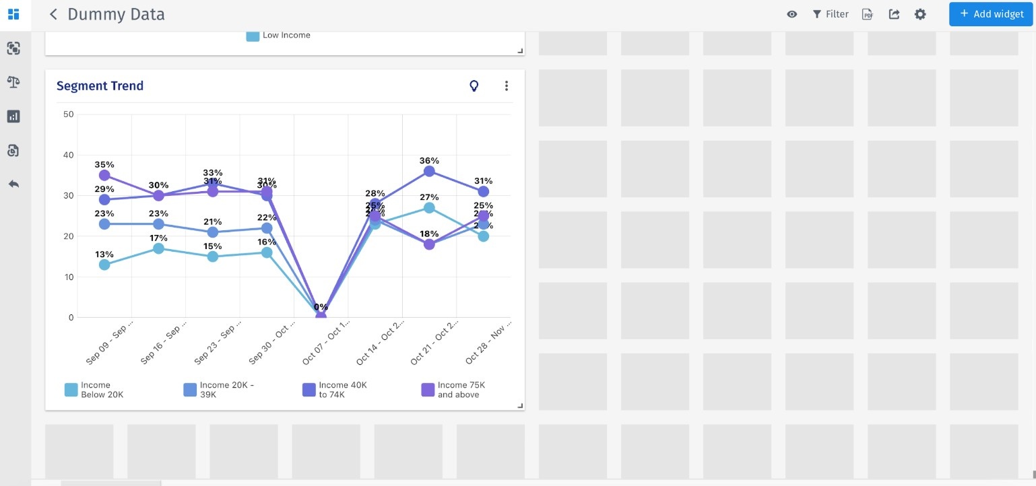Open dashboard settings gear
The width and height of the screenshot is (1036, 486).
(920, 14)
